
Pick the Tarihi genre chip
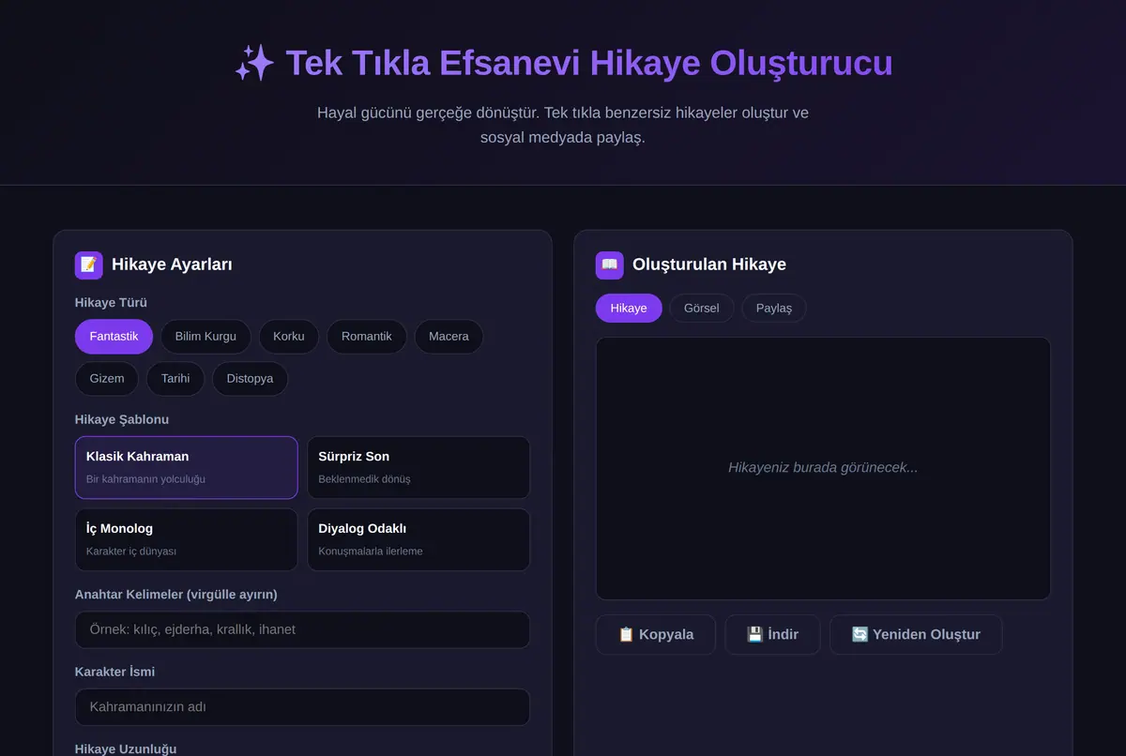click(175, 379)
